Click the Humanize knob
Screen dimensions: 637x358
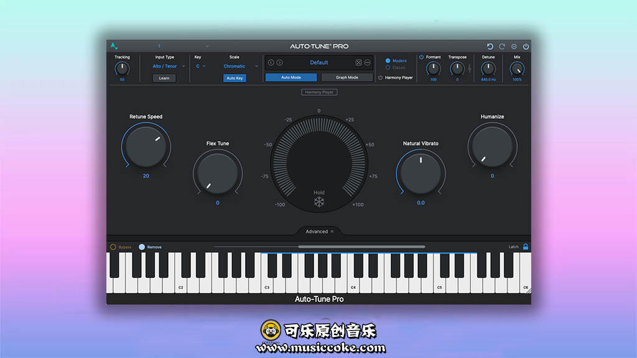click(492, 147)
